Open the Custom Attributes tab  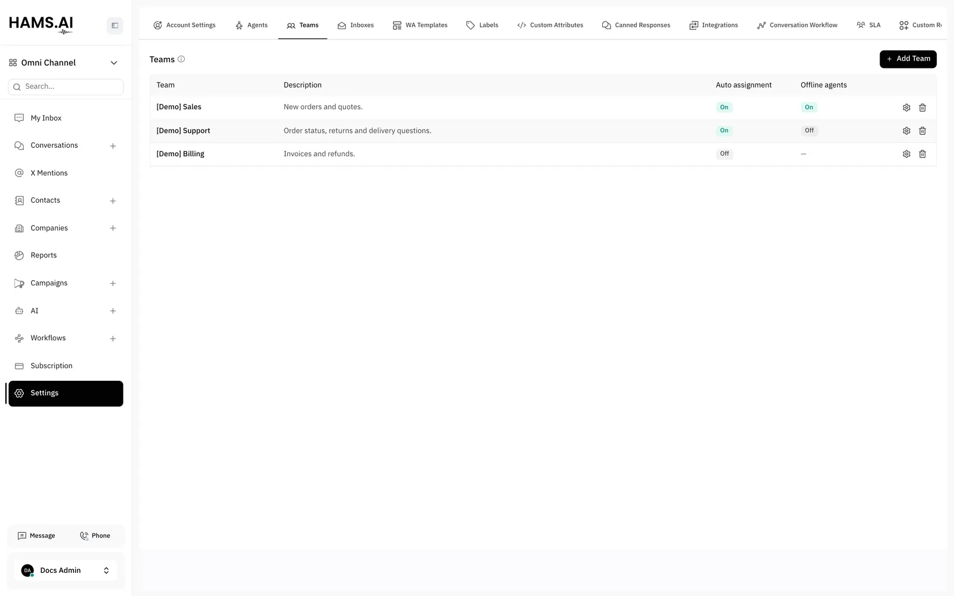pyautogui.click(x=550, y=25)
